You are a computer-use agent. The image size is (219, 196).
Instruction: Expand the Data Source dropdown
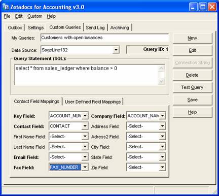(116, 50)
